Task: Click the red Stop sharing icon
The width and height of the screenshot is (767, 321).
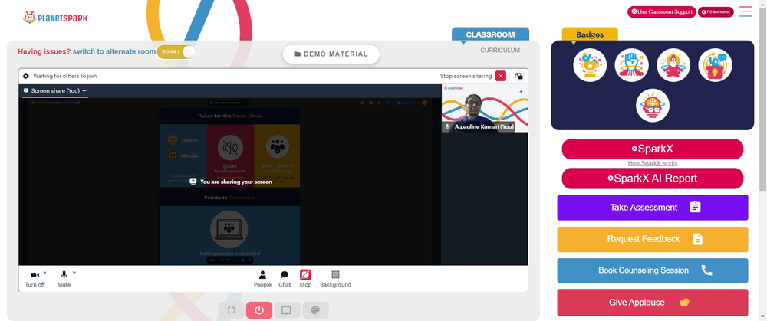Action: (x=305, y=274)
